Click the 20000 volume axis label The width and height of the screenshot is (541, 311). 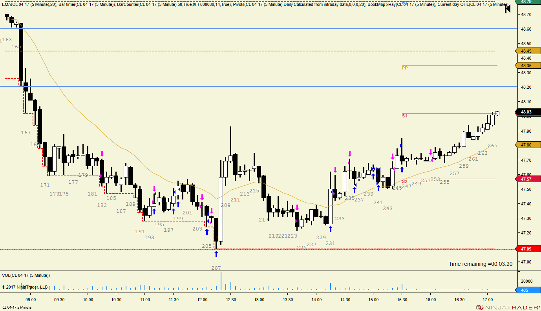526,281
